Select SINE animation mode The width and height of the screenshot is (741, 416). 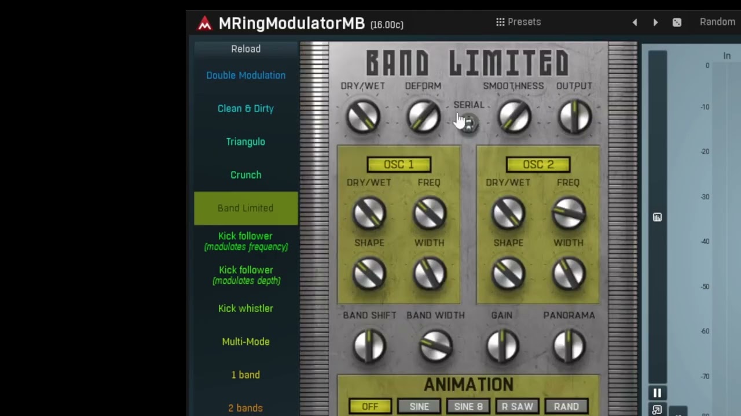(x=419, y=407)
